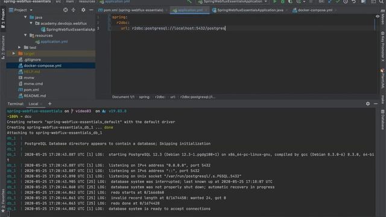Viewport: 386px width, 217px height.
Task: Start debug with the bug icon
Action: [283, 2]
